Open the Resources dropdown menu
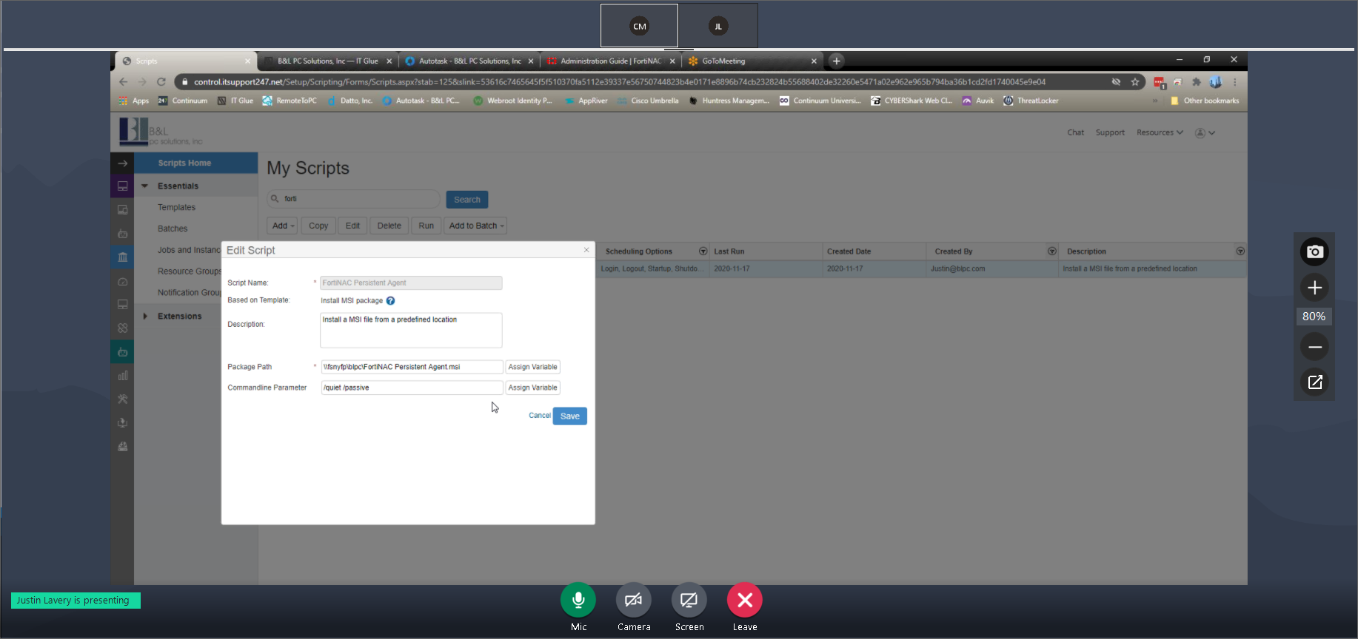 pos(1160,132)
